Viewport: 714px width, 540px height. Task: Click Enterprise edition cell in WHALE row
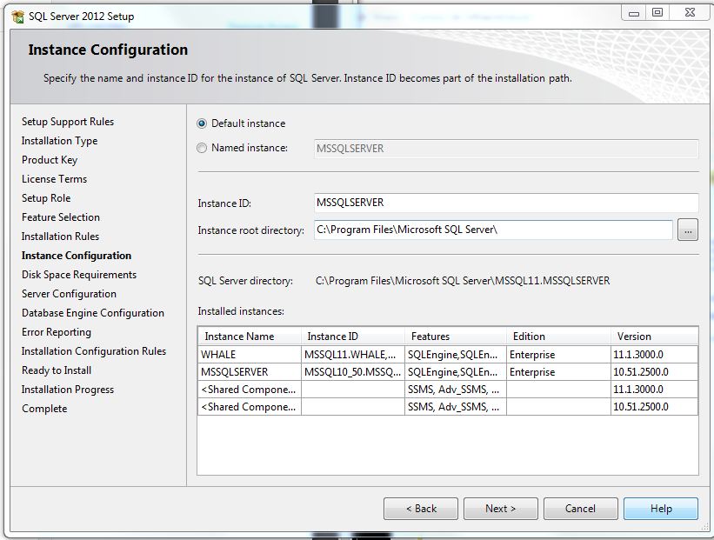click(x=558, y=354)
